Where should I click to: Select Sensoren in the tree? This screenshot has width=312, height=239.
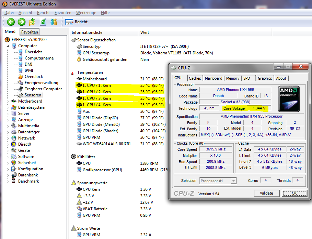33,95
